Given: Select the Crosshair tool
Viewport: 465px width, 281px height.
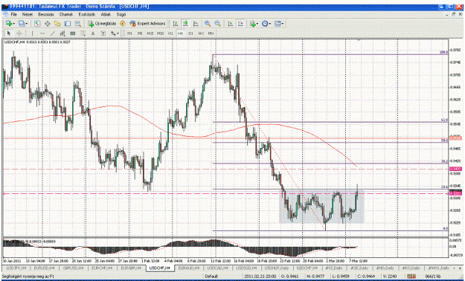Looking at the screenshot, I should pos(19,33).
